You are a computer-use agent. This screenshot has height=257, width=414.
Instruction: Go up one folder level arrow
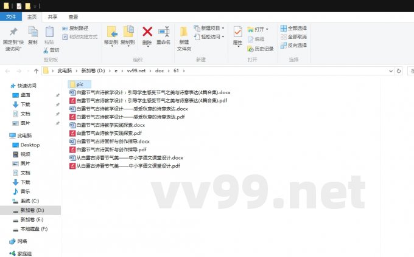click(36, 71)
